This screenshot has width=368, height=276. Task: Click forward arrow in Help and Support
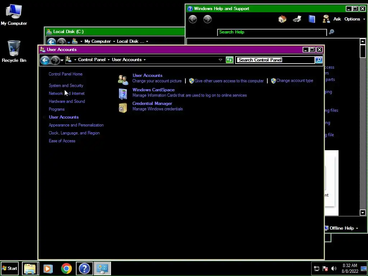click(207, 19)
